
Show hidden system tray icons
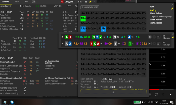(x=145, y=102)
